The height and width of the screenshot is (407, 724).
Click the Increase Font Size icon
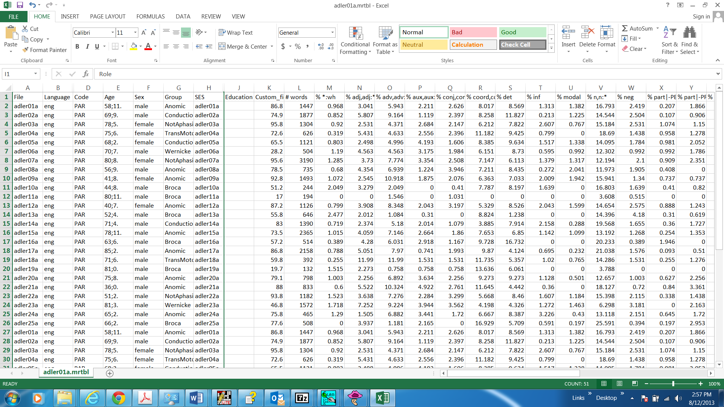tap(144, 33)
